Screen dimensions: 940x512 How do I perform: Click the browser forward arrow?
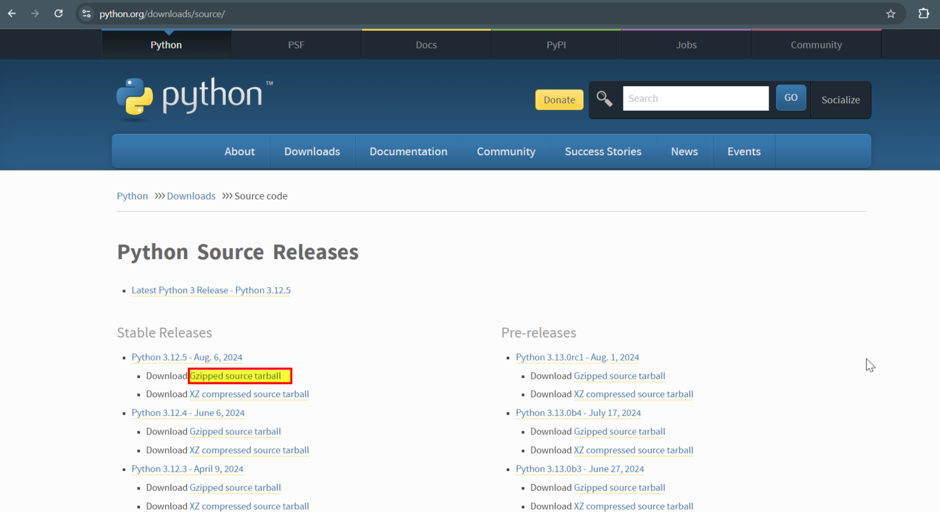point(35,13)
